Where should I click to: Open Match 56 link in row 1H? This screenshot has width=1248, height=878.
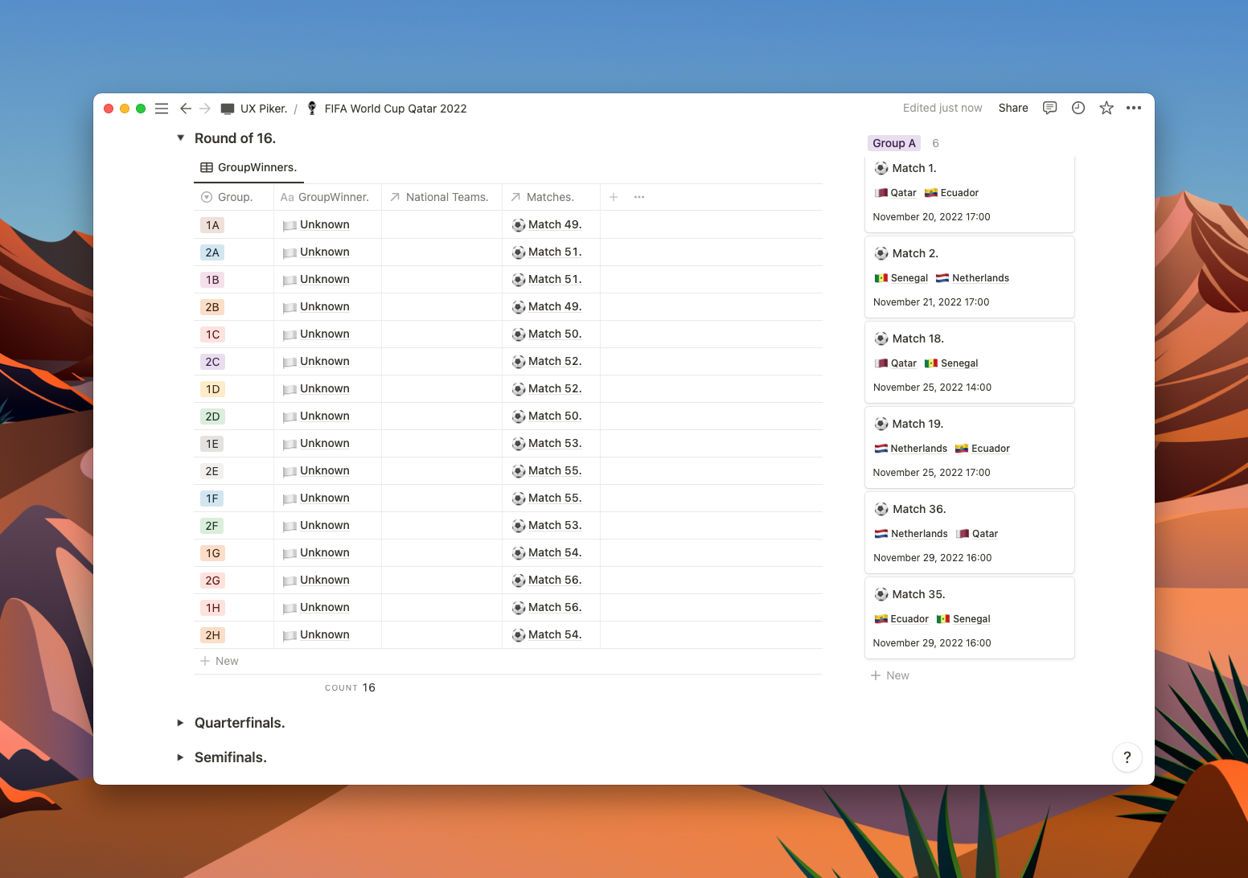(x=555, y=607)
